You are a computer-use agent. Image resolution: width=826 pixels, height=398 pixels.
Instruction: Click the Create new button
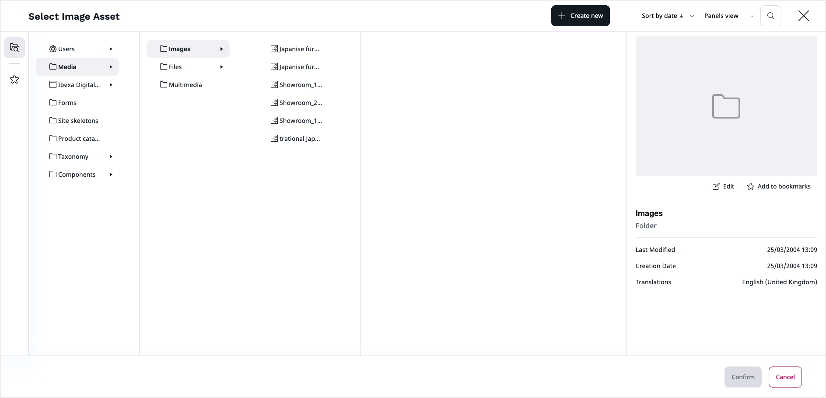point(580,16)
